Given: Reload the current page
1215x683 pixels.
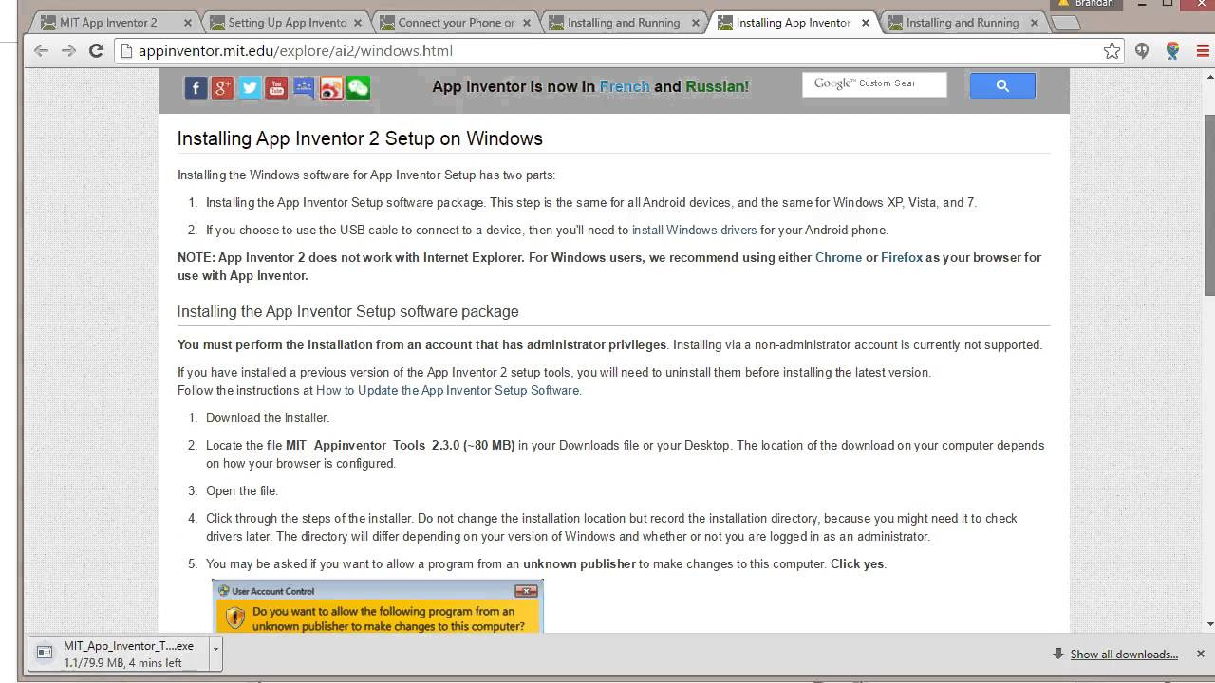Looking at the screenshot, I should [96, 51].
